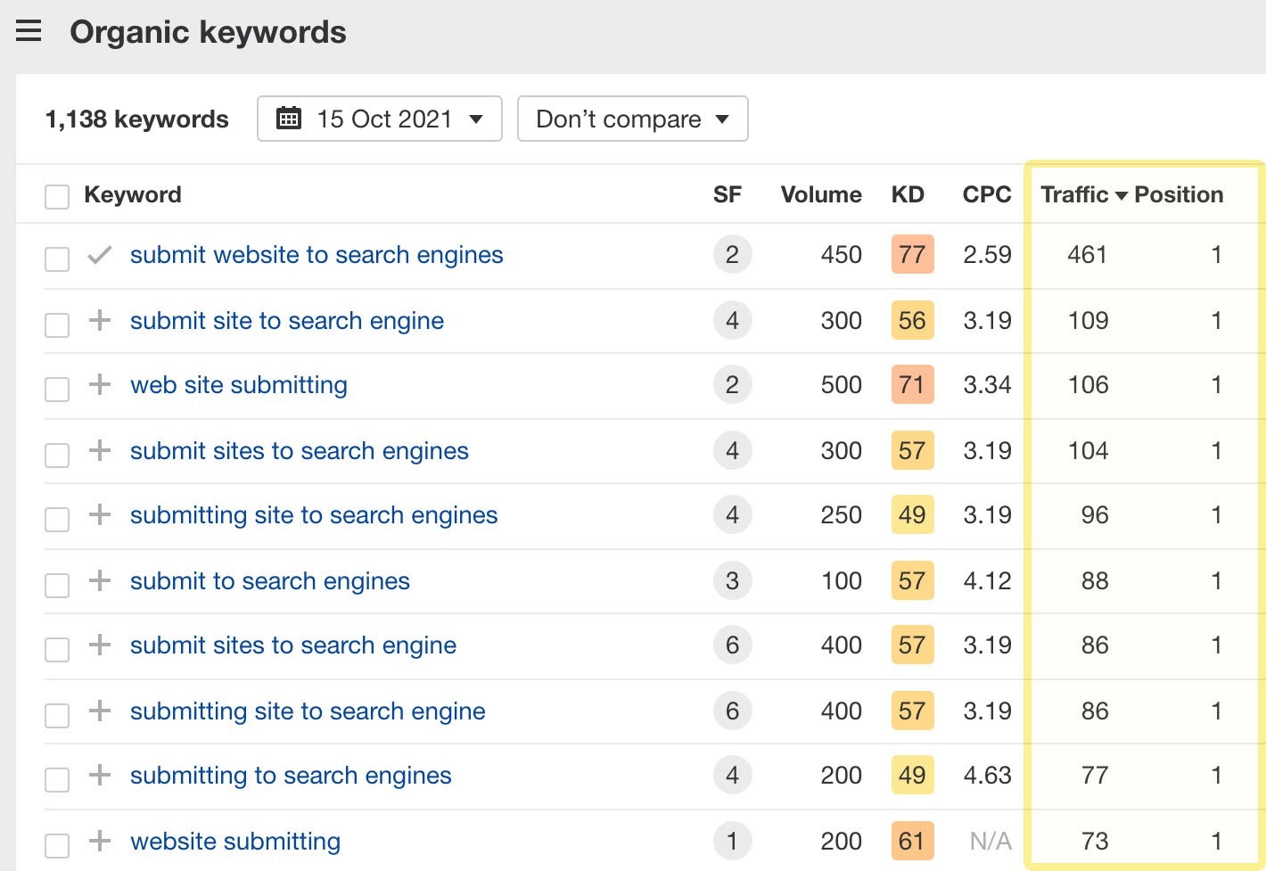Click the checkmark beside 'submit website to search engines'
This screenshot has height=871, width=1266.
click(99, 254)
